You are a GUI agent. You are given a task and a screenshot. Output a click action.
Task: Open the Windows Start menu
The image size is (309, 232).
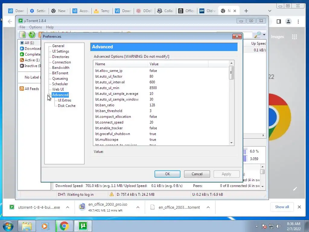8,226
